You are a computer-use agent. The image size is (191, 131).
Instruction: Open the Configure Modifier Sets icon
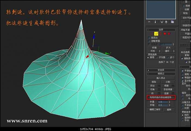172,22
